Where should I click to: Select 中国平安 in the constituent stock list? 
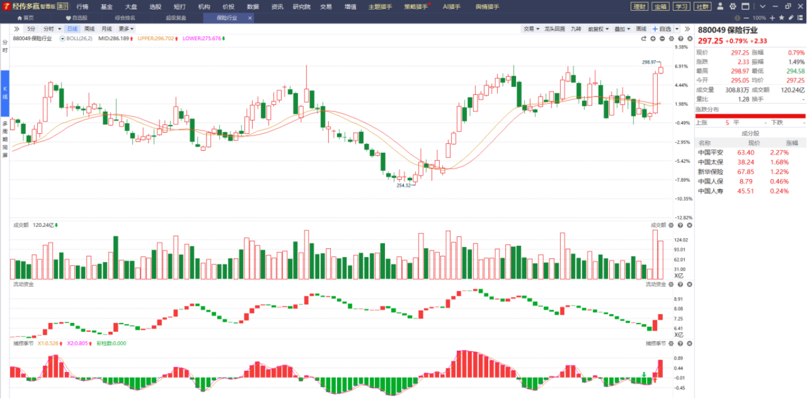[710, 153]
